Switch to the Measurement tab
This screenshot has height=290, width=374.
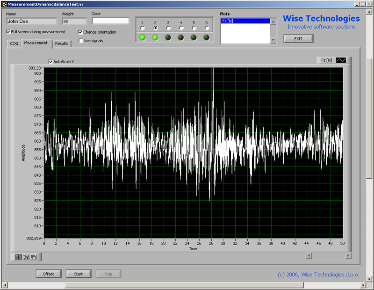36,43
